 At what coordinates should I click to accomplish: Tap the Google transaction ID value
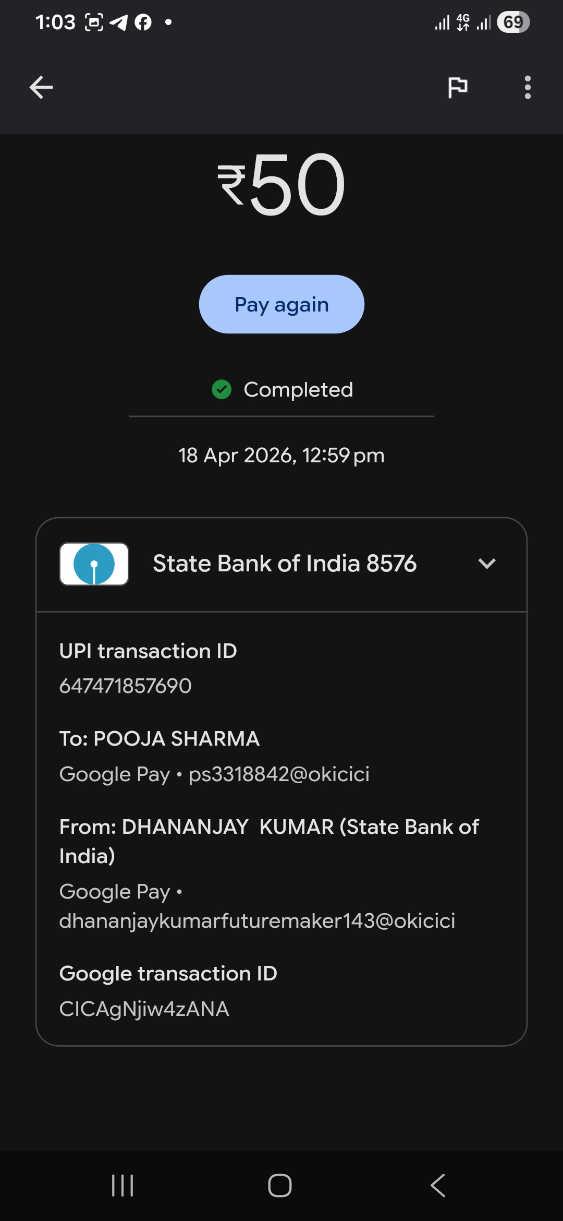tap(144, 1009)
